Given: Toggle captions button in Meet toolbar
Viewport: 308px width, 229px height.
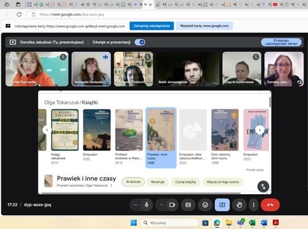Looking at the screenshot, I should [x=188, y=205].
